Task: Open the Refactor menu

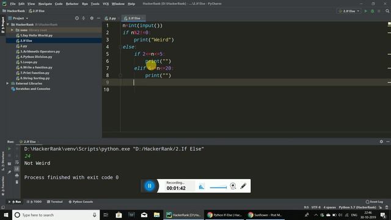Action: [72, 4]
